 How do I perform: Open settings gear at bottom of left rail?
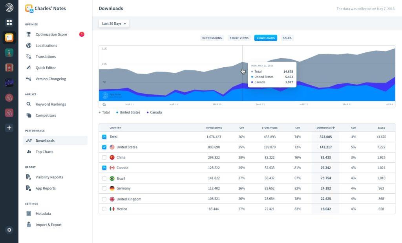(9, 230)
